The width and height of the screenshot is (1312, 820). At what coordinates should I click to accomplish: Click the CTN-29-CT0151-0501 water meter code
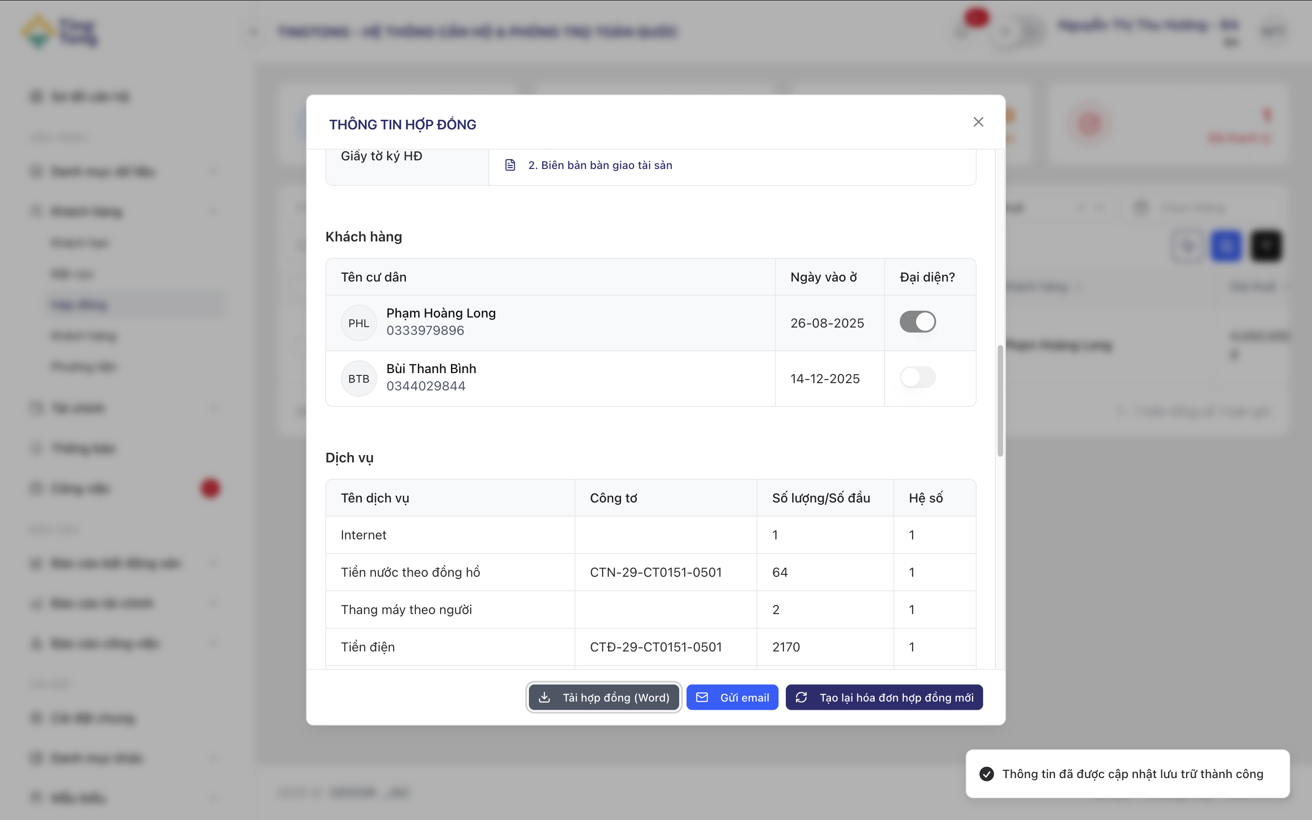656,572
